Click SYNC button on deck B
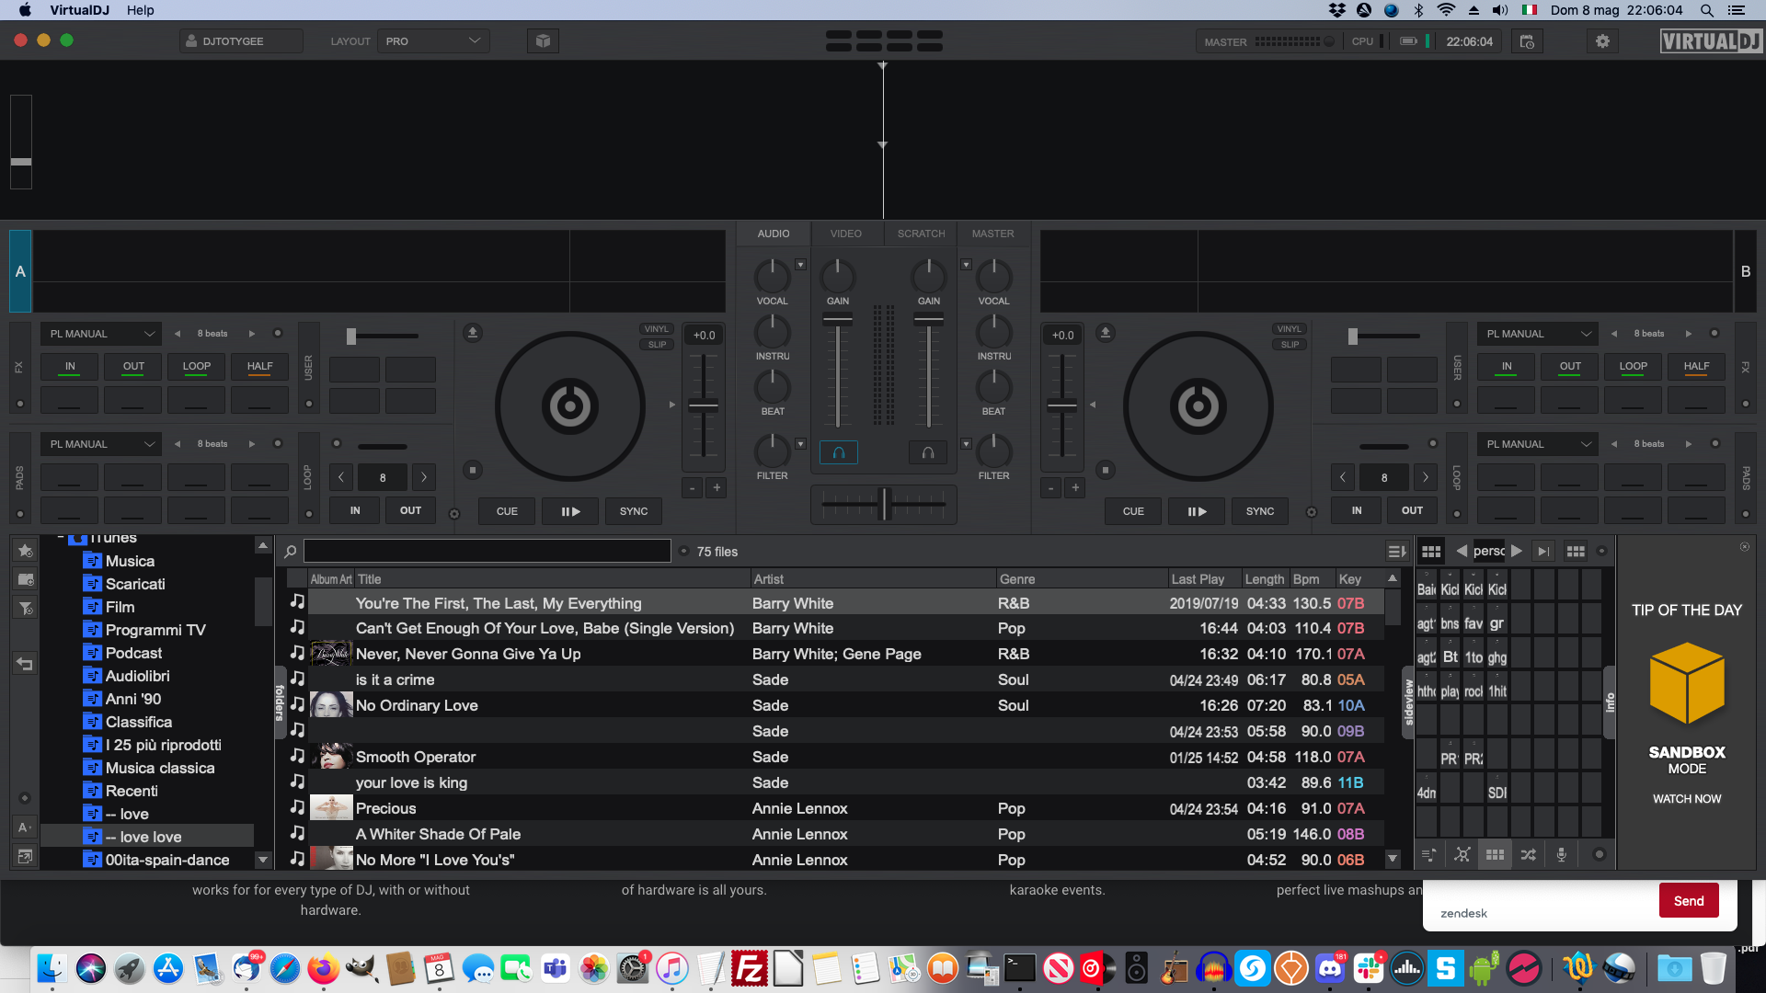The width and height of the screenshot is (1766, 993). coord(1260,511)
